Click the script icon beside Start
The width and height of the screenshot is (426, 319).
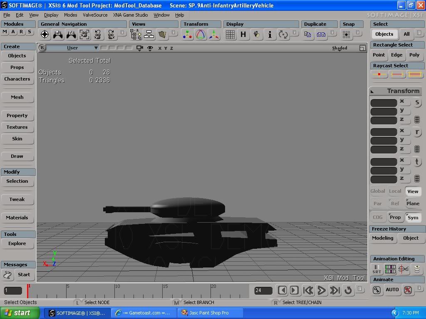7,275
